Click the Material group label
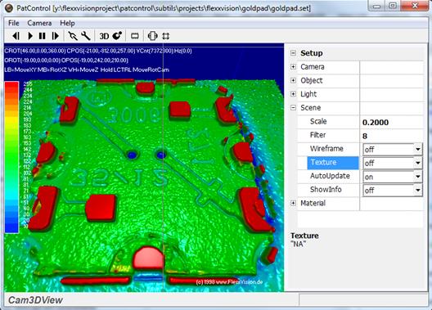The width and height of the screenshot is (432, 310). [x=313, y=203]
